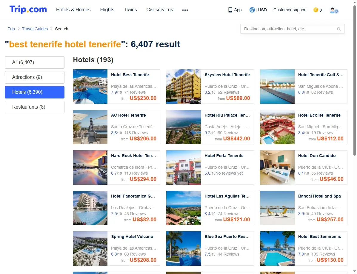The width and height of the screenshot is (357, 274).
Task: Open Hotel Best Semiramis photo
Action: [277, 248]
